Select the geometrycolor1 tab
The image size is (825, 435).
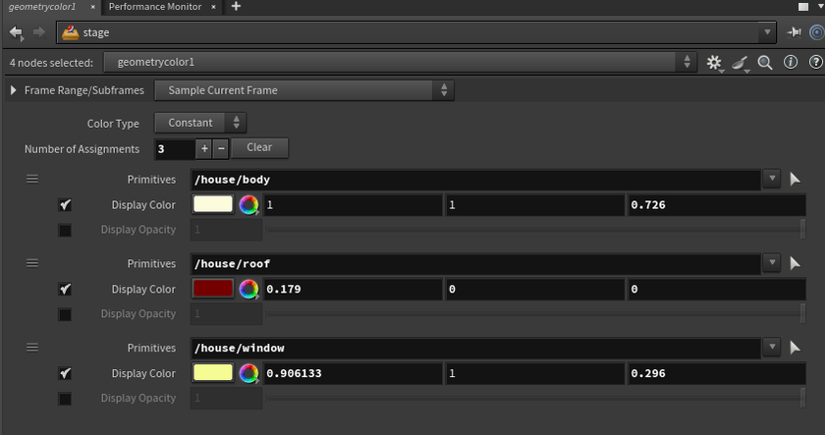[x=42, y=7]
